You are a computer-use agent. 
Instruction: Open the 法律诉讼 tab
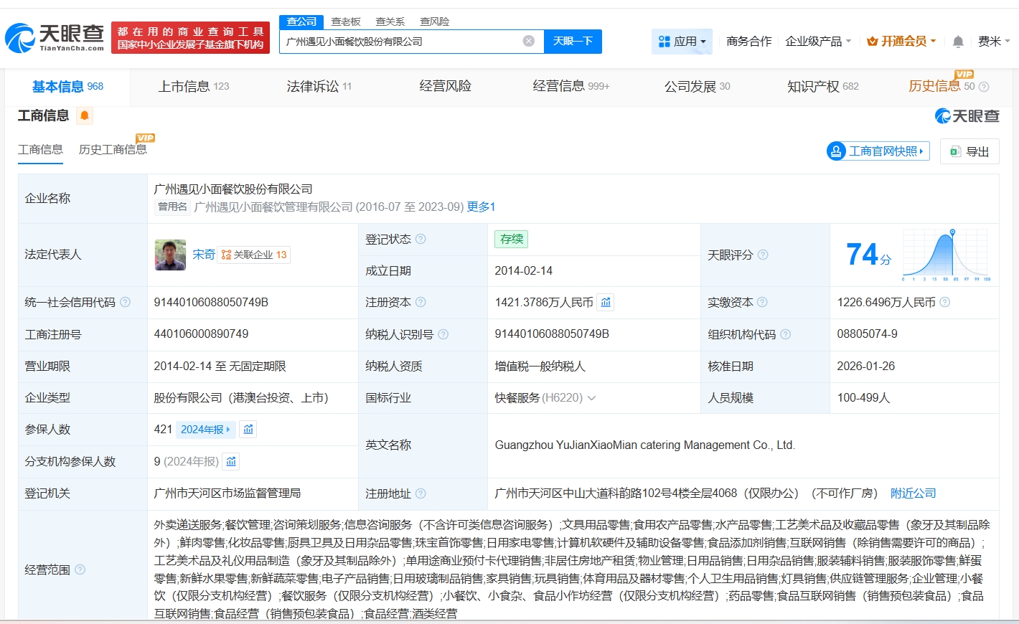(x=319, y=87)
